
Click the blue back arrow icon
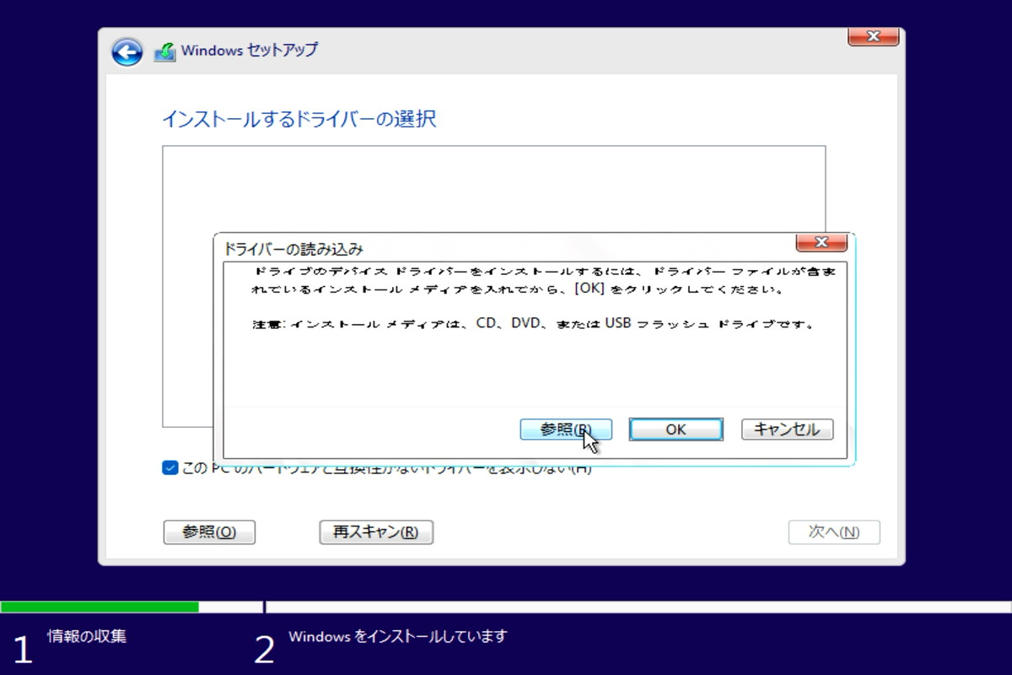[x=126, y=52]
